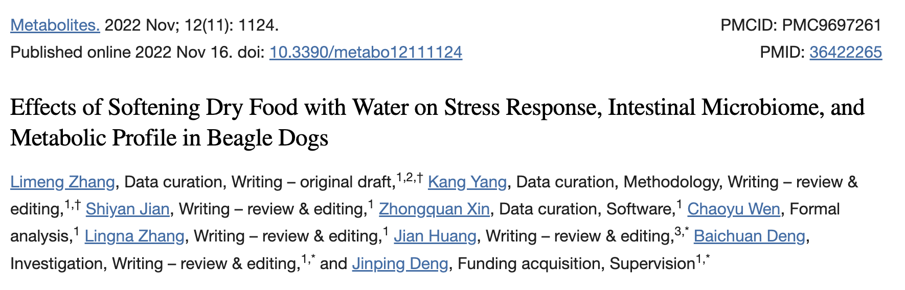Open Kang Yang author link

tap(467, 182)
